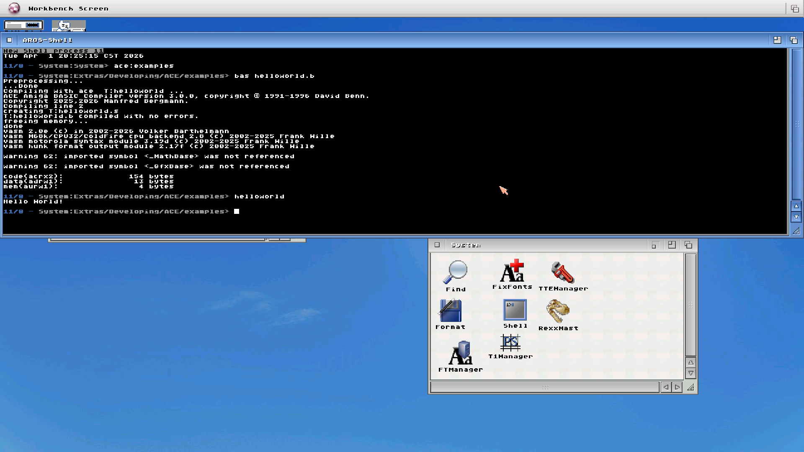
Task: Open the FTManager font icon
Action: [x=460, y=353]
